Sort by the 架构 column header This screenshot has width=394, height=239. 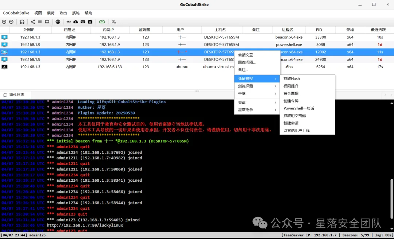pyautogui.click(x=350, y=30)
